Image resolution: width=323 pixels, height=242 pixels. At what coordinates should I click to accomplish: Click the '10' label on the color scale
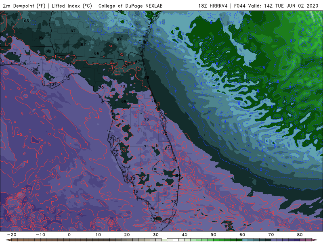pyautogui.click(x=98, y=235)
